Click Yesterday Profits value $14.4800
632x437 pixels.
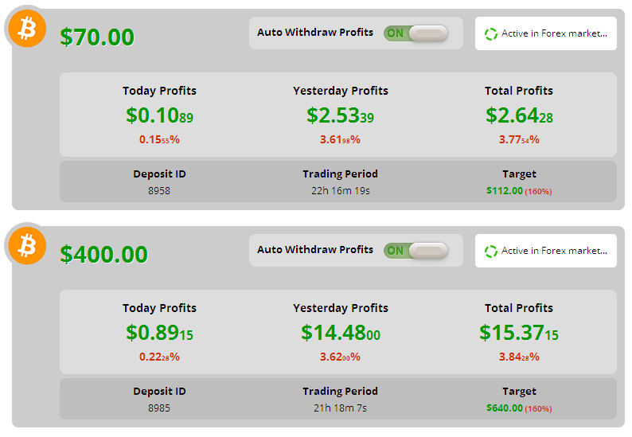[341, 333]
